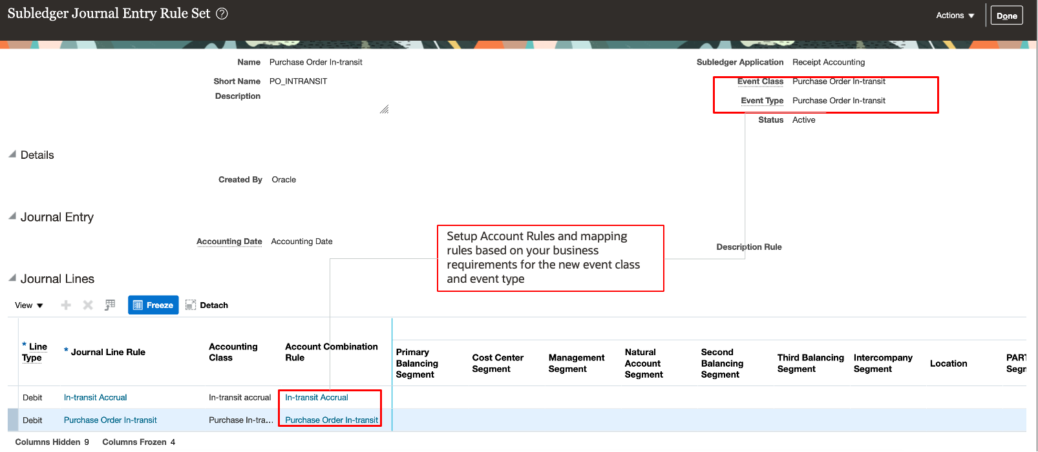The width and height of the screenshot is (1038, 452).
Task: Select the Primary Balancing Segment column header
Action: click(417, 364)
